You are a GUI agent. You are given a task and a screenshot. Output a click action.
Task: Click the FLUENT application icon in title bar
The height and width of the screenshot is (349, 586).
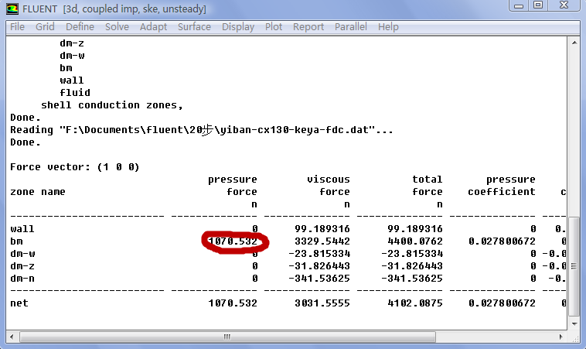pos(12,9)
